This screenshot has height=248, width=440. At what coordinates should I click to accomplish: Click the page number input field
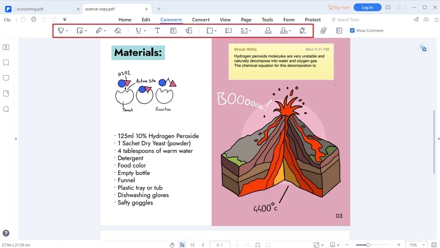point(219,245)
